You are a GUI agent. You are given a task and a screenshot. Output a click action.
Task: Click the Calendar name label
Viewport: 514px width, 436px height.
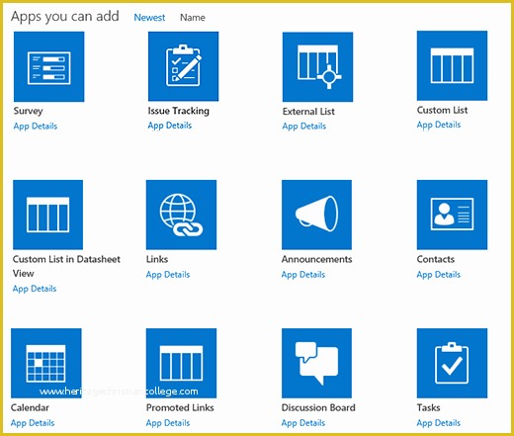(30, 408)
